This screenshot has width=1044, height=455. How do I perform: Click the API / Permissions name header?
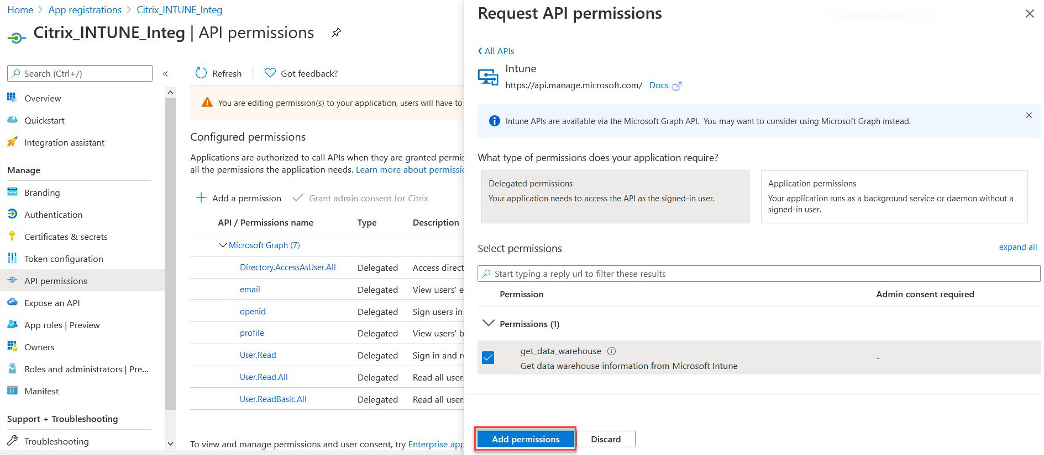coord(265,222)
